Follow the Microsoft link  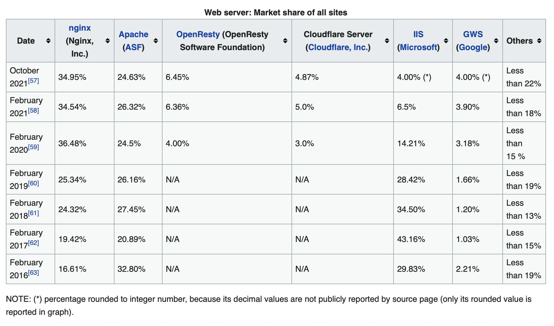point(418,47)
